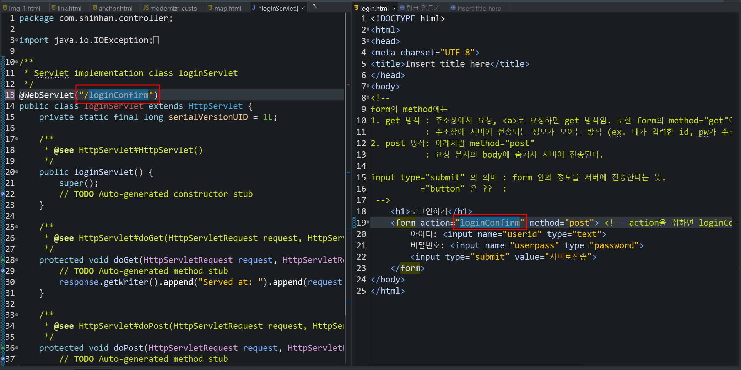Click the override indicator on line 28

[3, 260]
